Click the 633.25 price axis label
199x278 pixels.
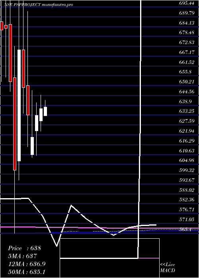point(186,111)
